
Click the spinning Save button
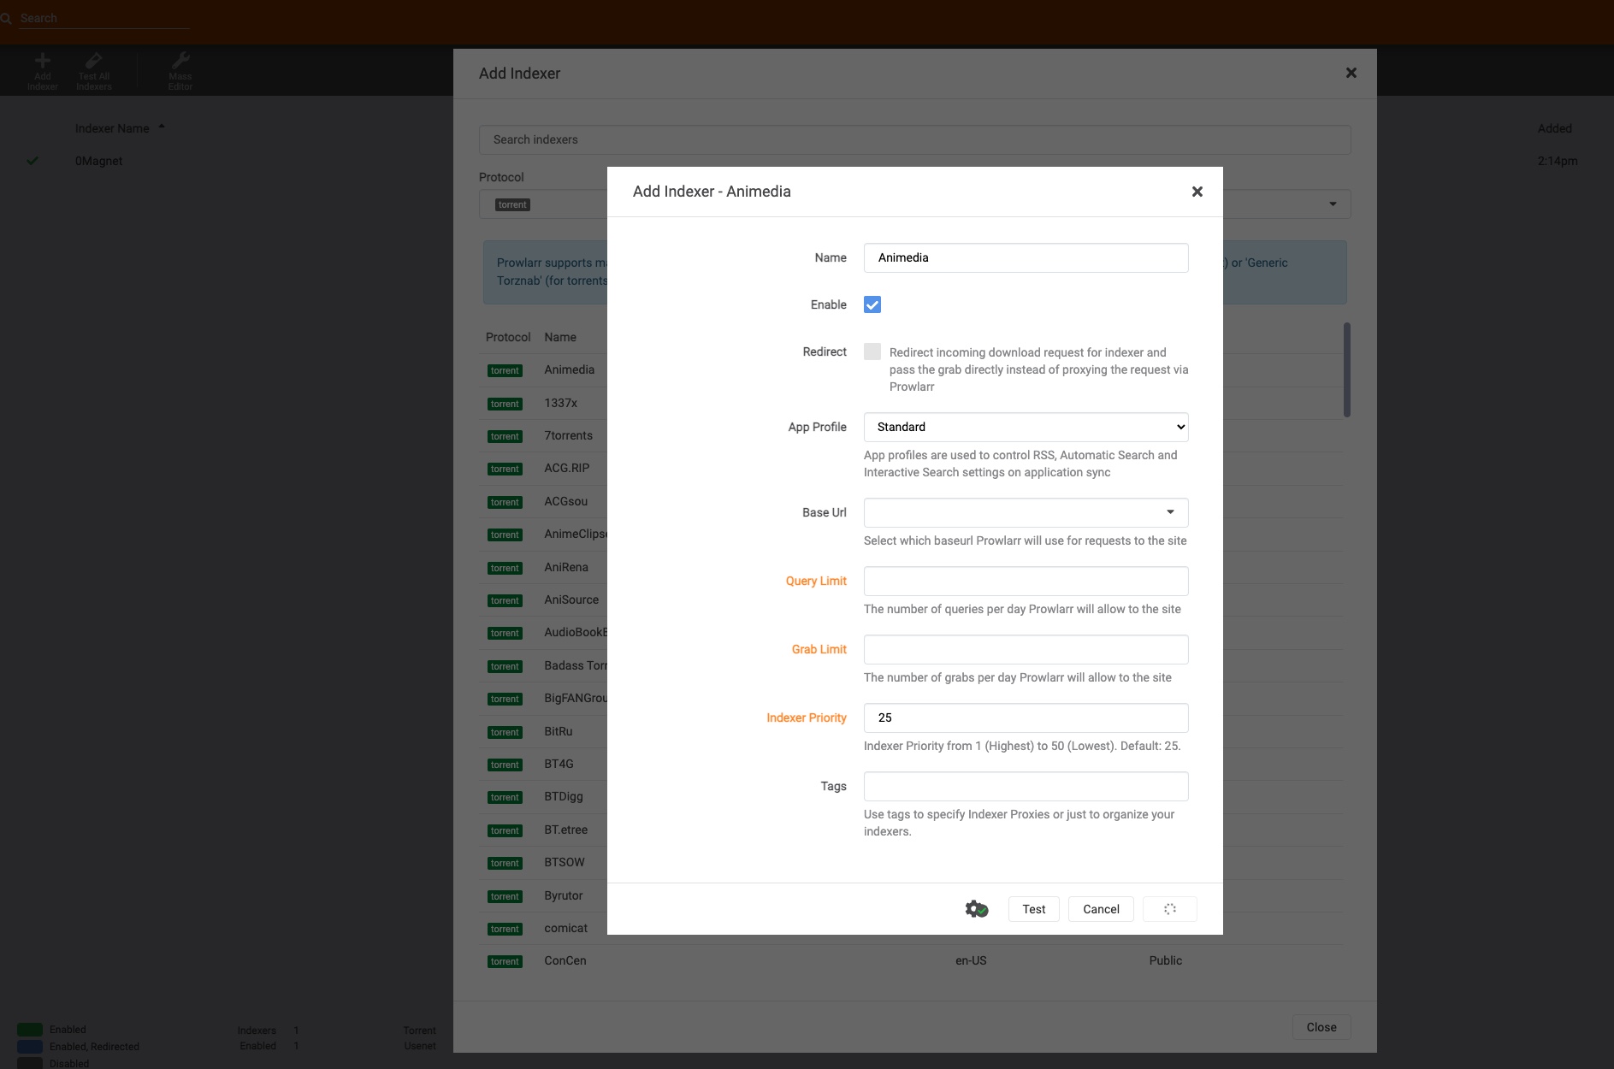click(x=1170, y=909)
